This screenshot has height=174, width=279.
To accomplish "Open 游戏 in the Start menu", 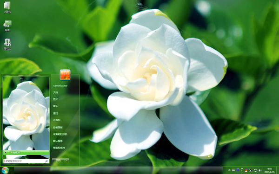I will coord(55,113).
